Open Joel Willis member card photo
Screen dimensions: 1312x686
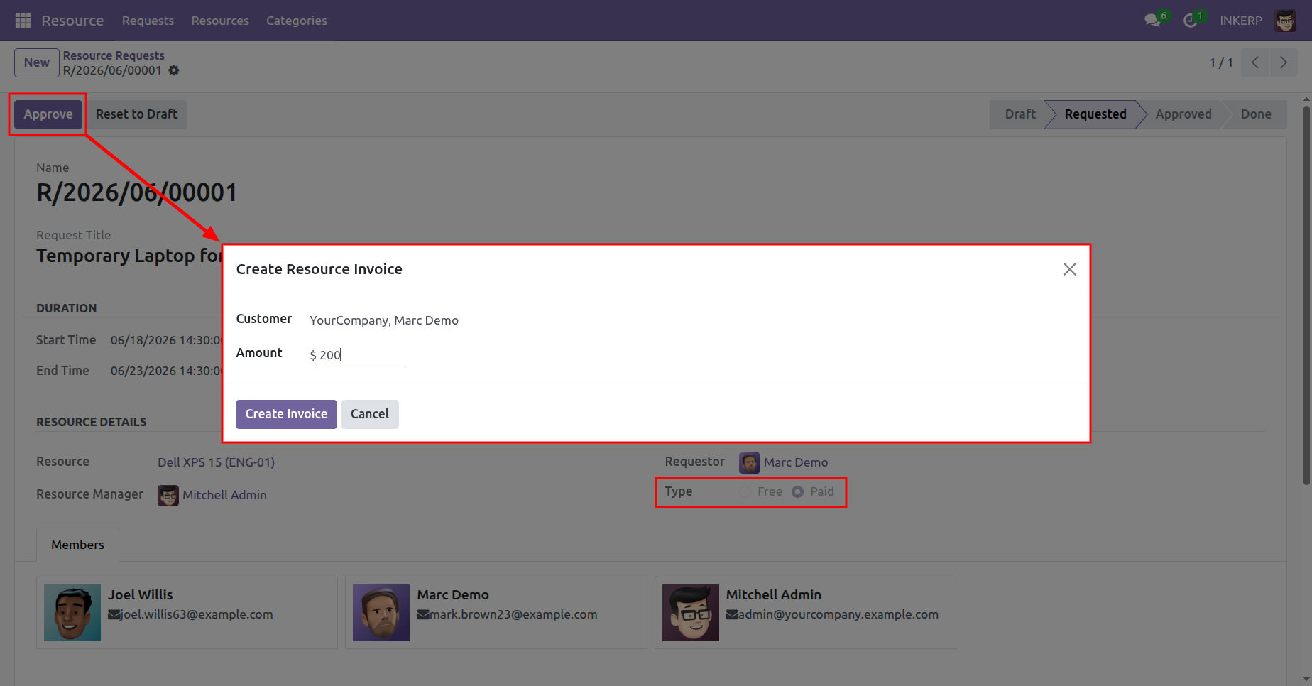72,613
